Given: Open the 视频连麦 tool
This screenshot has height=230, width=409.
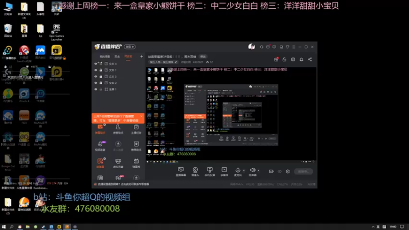Looking at the screenshot, I should (100, 146).
